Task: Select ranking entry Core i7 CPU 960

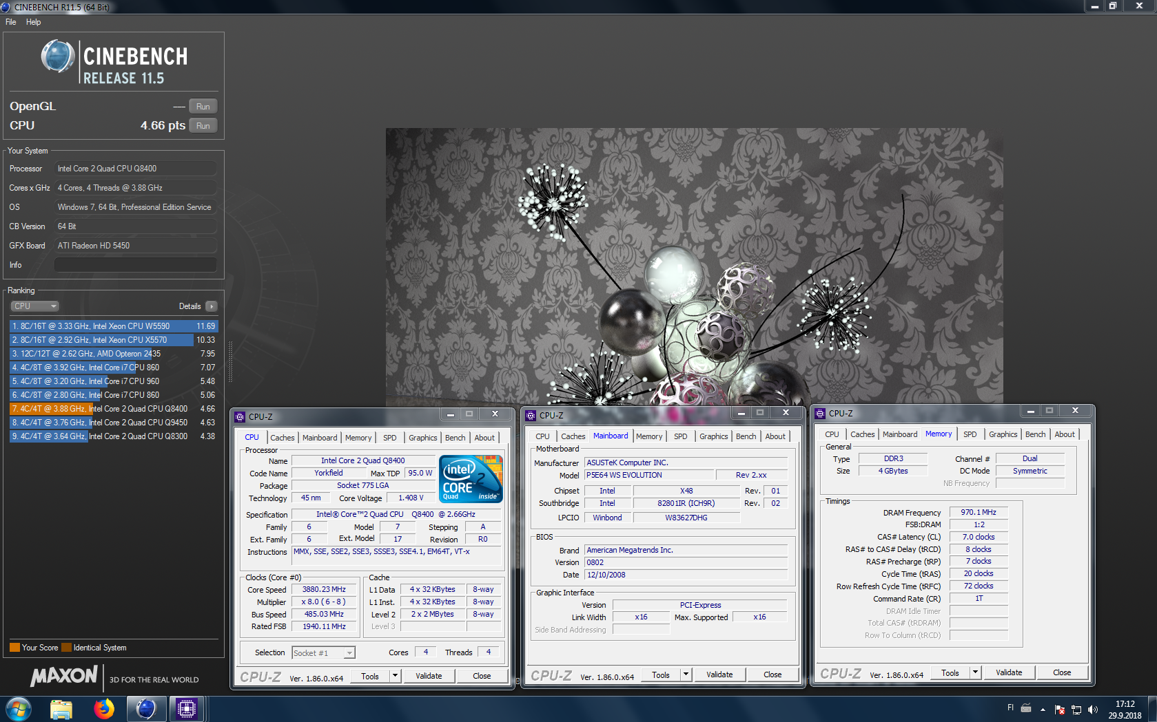Action: (x=114, y=381)
